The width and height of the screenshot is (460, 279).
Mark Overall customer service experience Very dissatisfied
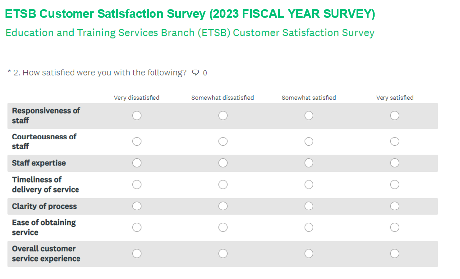(x=137, y=254)
